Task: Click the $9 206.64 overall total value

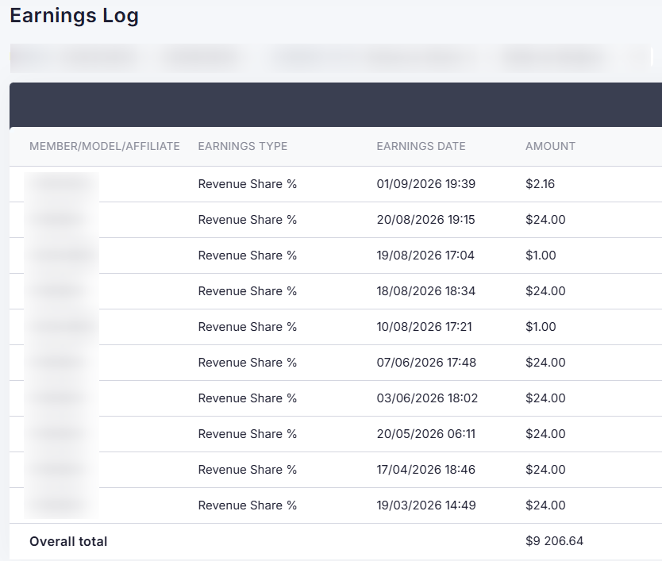Action: coord(554,541)
